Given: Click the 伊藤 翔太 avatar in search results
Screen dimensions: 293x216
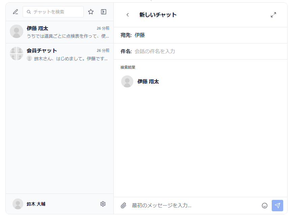Looking at the screenshot, I should click(x=127, y=81).
